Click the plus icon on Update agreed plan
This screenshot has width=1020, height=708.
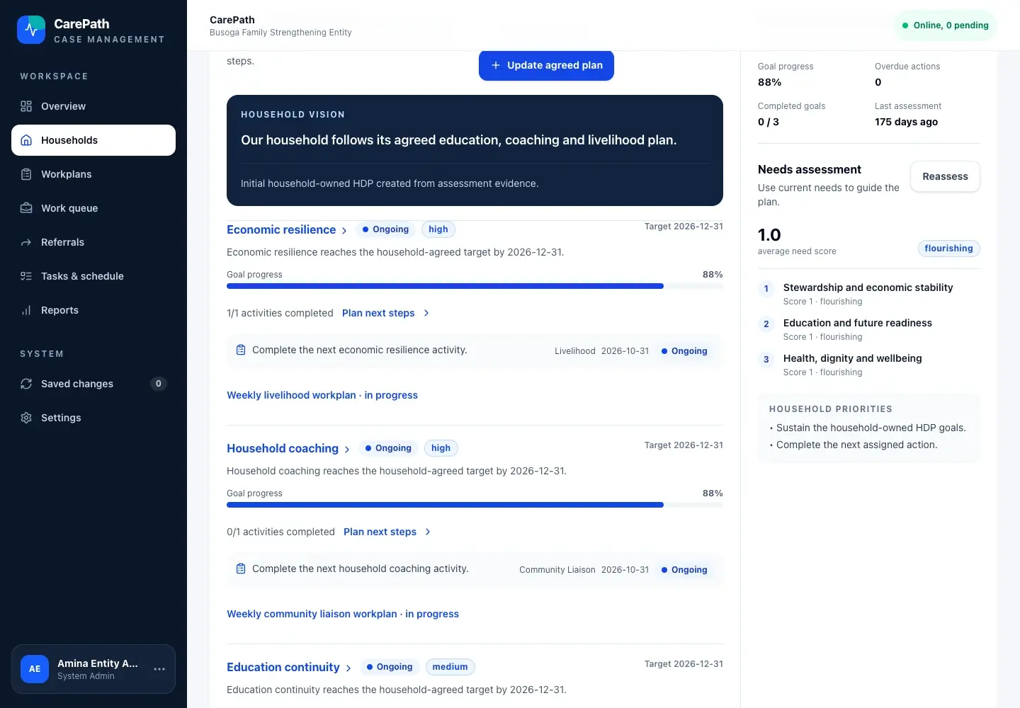click(x=496, y=65)
